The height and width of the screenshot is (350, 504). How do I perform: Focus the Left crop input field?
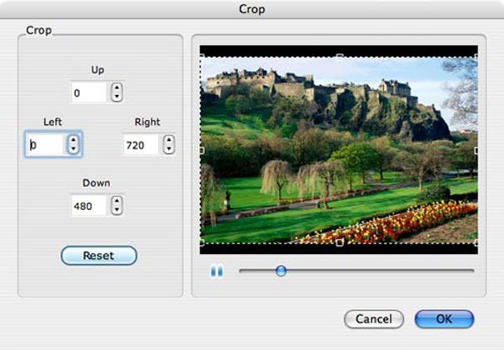[x=46, y=144]
